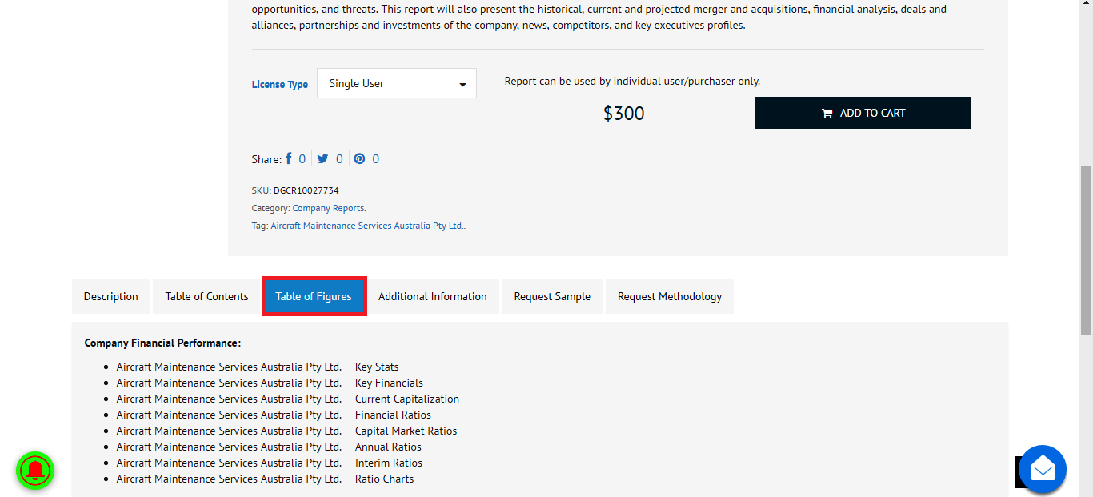Share report on Pinterest icon
The width and height of the screenshot is (1093, 497).
click(x=359, y=158)
